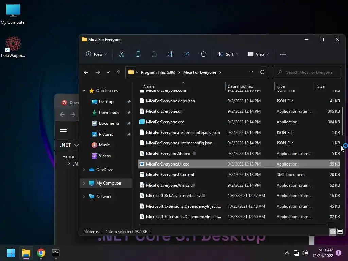The image size is (348, 261).
Task: Click the hamburger menu in browser window
Action: 63,129
